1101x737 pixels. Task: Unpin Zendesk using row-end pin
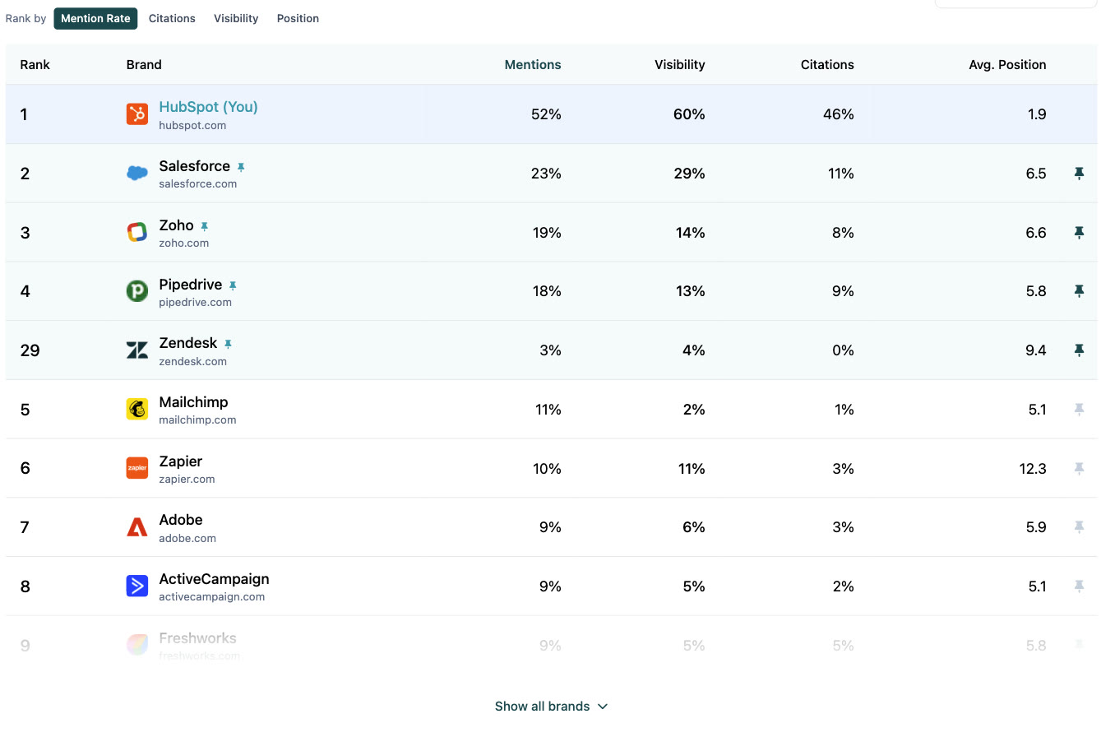1080,350
